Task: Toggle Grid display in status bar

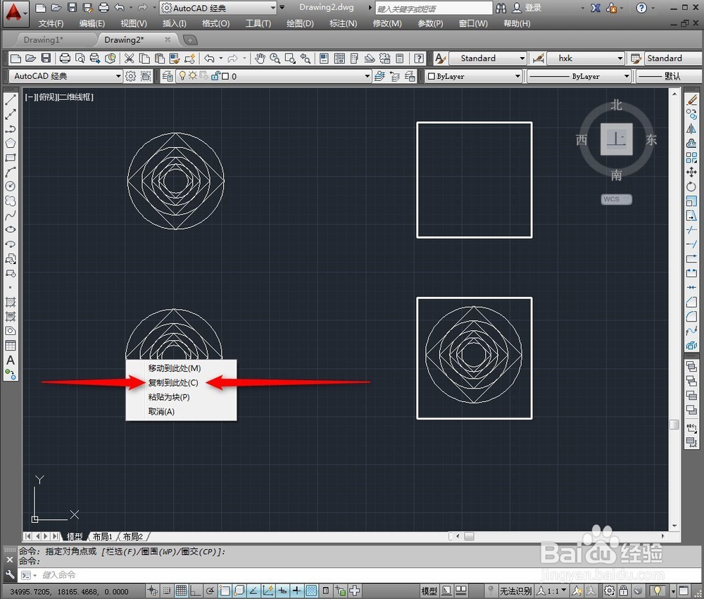Action: (x=181, y=591)
